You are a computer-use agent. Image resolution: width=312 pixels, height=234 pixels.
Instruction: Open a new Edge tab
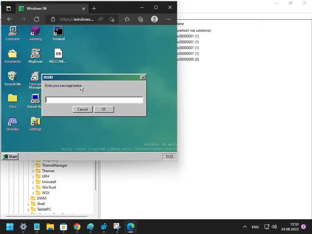click(94, 8)
